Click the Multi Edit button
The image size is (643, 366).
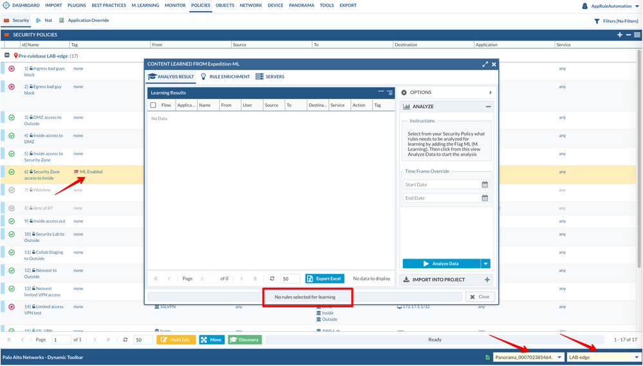point(176,340)
